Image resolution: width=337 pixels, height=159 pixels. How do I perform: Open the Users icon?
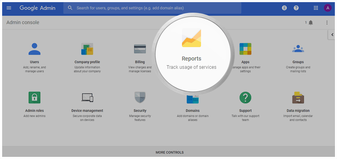click(x=34, y=49)
